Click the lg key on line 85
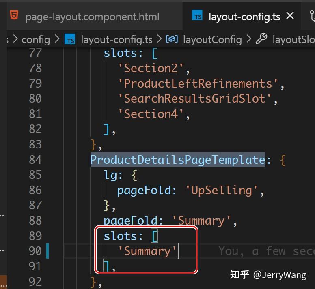The width and height of the screenshot is (315, 289). pyautogui.click(x=110, y=175)
